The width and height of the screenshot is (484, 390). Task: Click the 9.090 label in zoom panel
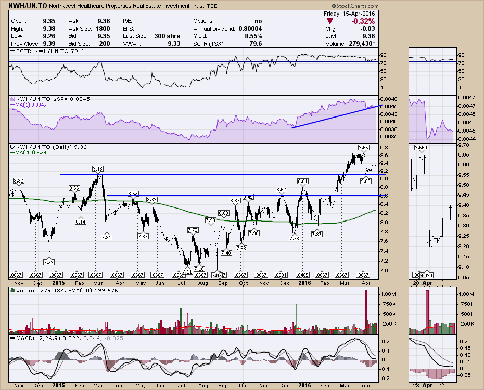click(x=427, y=275)
